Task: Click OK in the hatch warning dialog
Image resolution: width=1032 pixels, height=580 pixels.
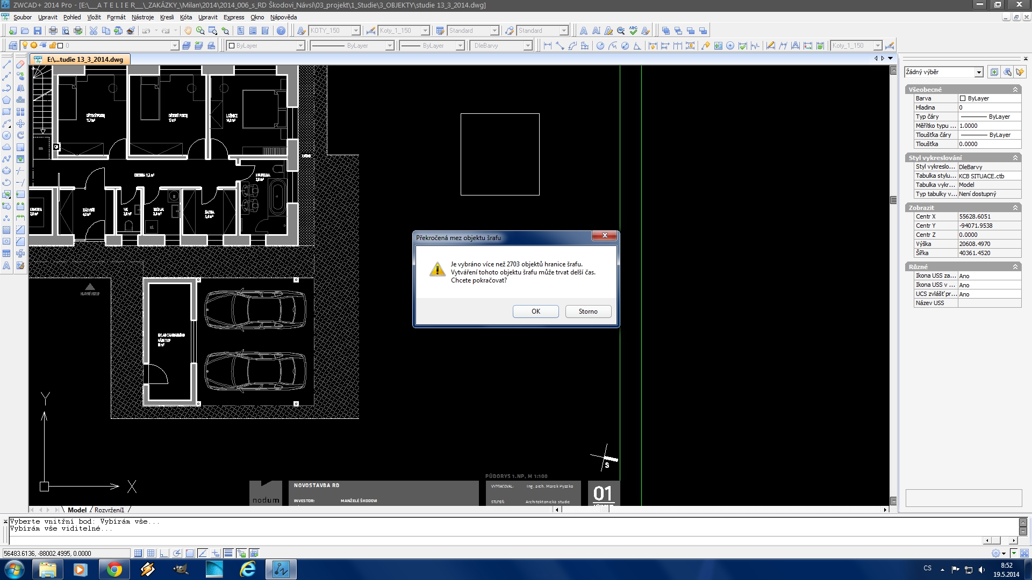Action: (535, 311)
